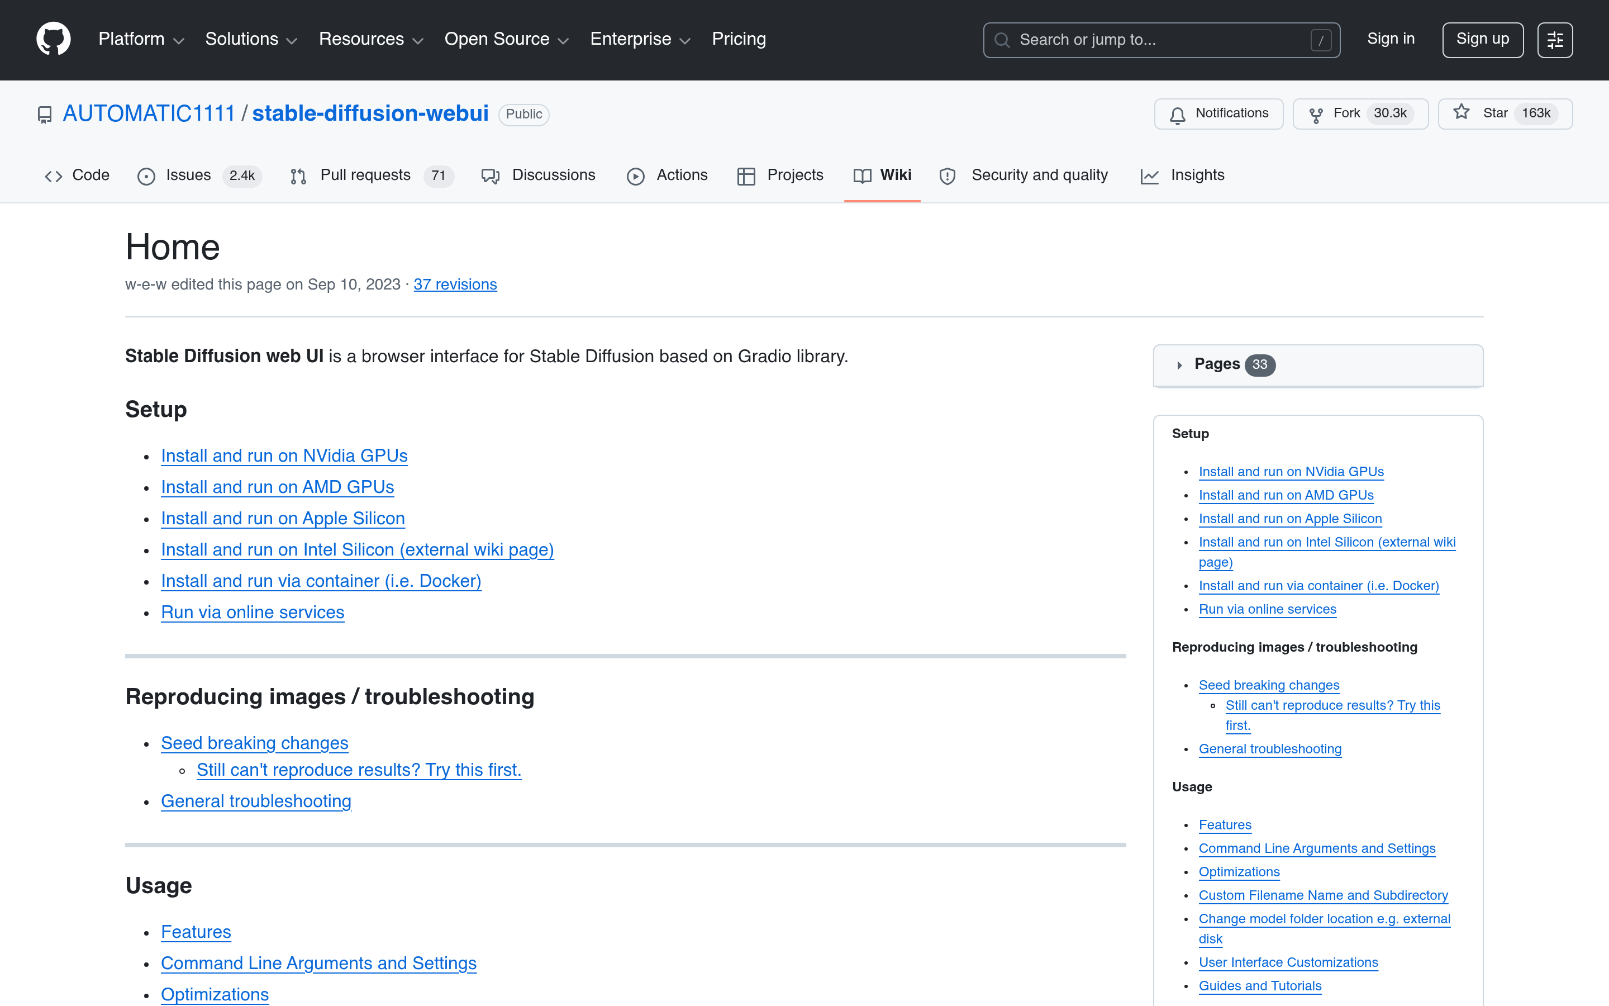Click the Search or jump to field
This screenshot has height=1006, width=1609.
click(x=1161, y=40)
